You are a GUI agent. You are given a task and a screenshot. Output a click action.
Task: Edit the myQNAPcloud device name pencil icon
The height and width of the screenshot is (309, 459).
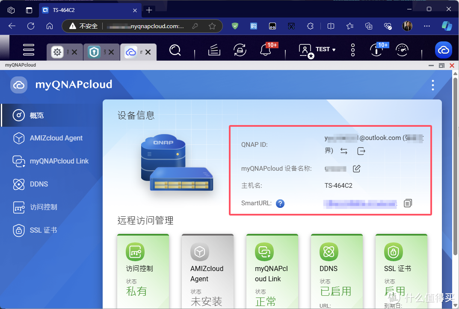coord(357,168)
